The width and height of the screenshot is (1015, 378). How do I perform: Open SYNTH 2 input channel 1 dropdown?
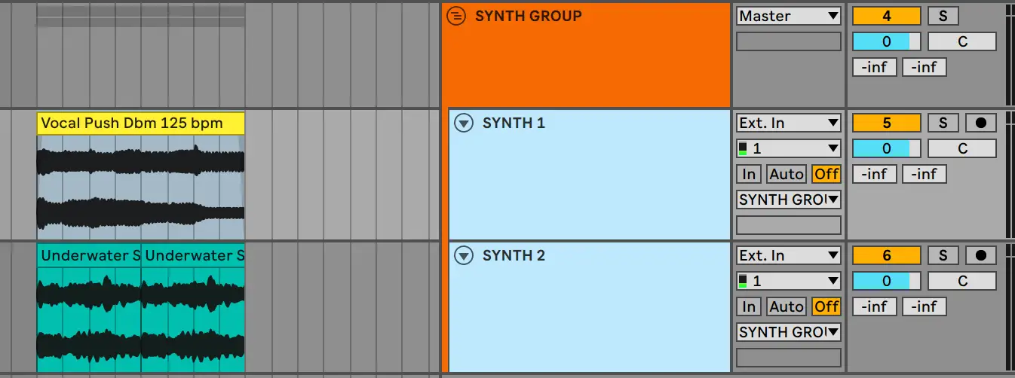[x=788, y=281]
